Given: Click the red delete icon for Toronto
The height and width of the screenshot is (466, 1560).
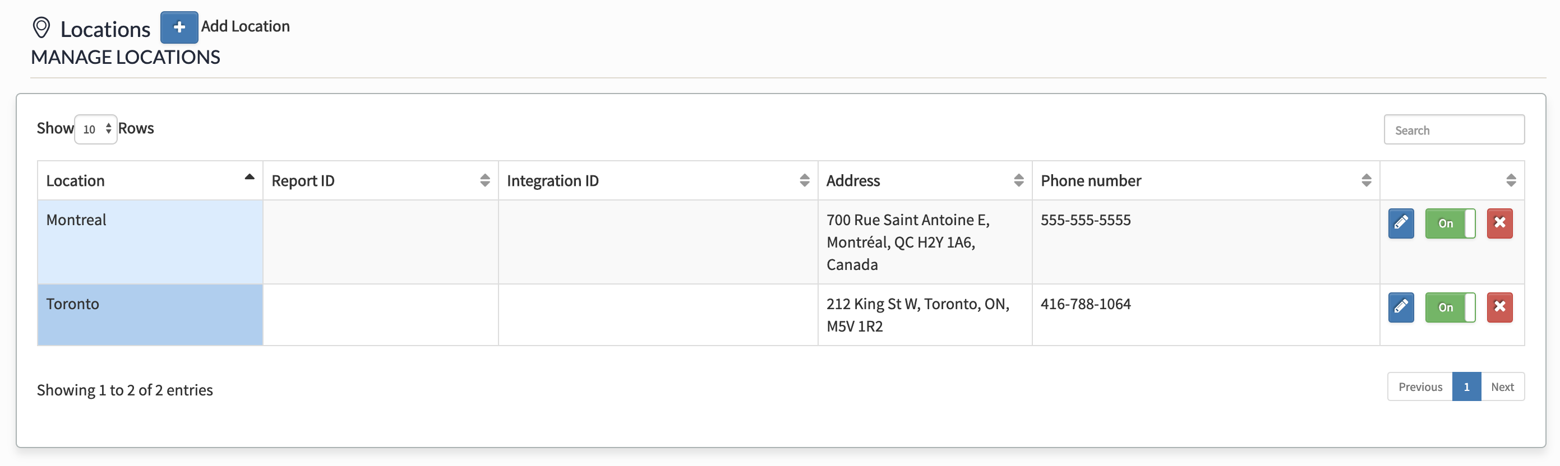Looking at the screenshot, I should [x=1500, y=307].
